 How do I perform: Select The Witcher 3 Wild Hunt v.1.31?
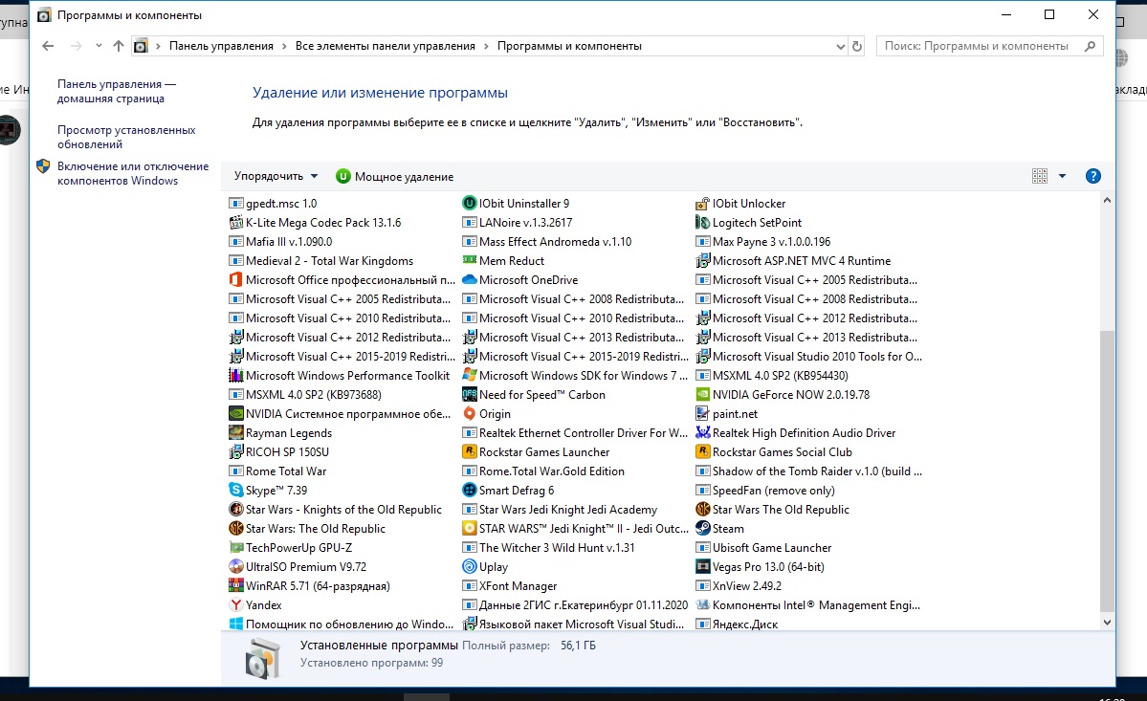pos(549,547)
